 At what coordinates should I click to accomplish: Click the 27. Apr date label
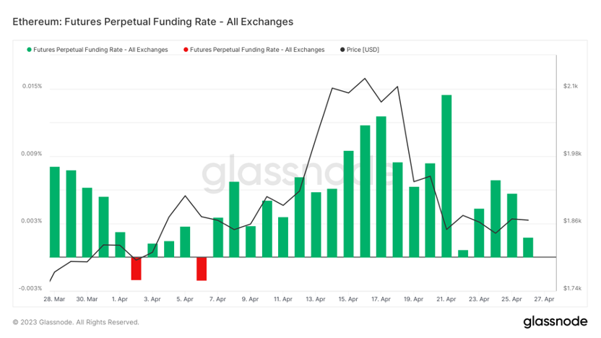click(x=544, y=299)
